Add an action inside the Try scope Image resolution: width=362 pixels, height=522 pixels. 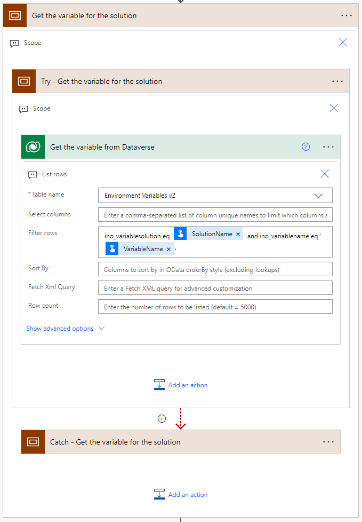click(x=181, y=385)
